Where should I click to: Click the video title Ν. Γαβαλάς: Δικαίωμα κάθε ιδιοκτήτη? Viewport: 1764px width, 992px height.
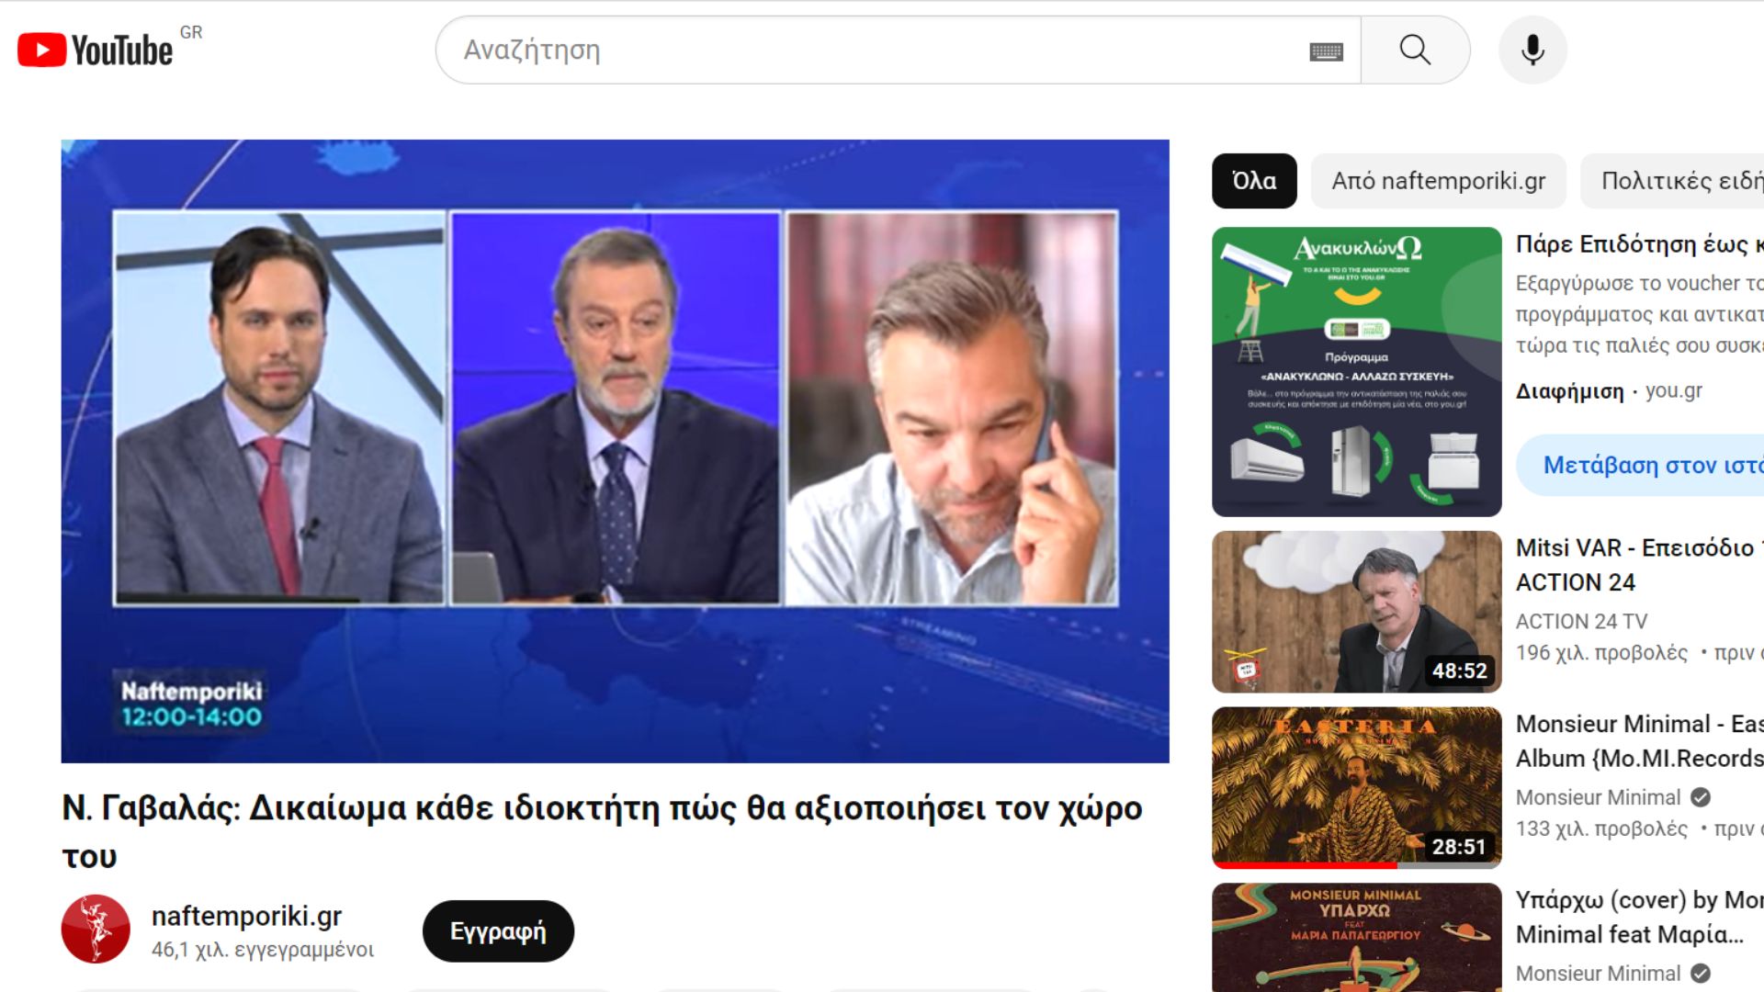(602, 832)
